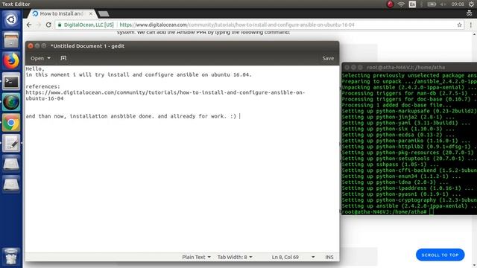Close the How to Install tab
The height and width of the screenshot is (268, 477).
point(91,13)
